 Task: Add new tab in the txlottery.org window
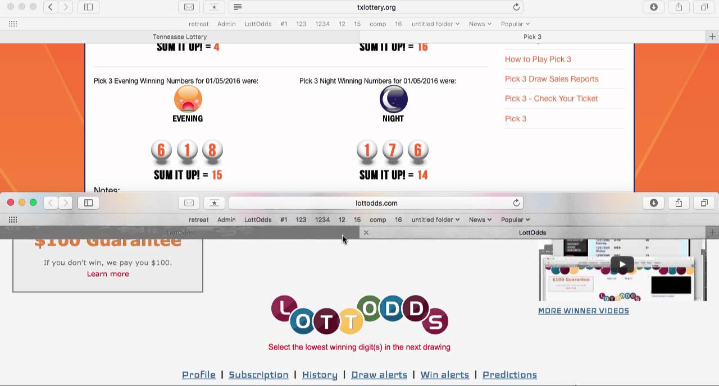[712, 36]
